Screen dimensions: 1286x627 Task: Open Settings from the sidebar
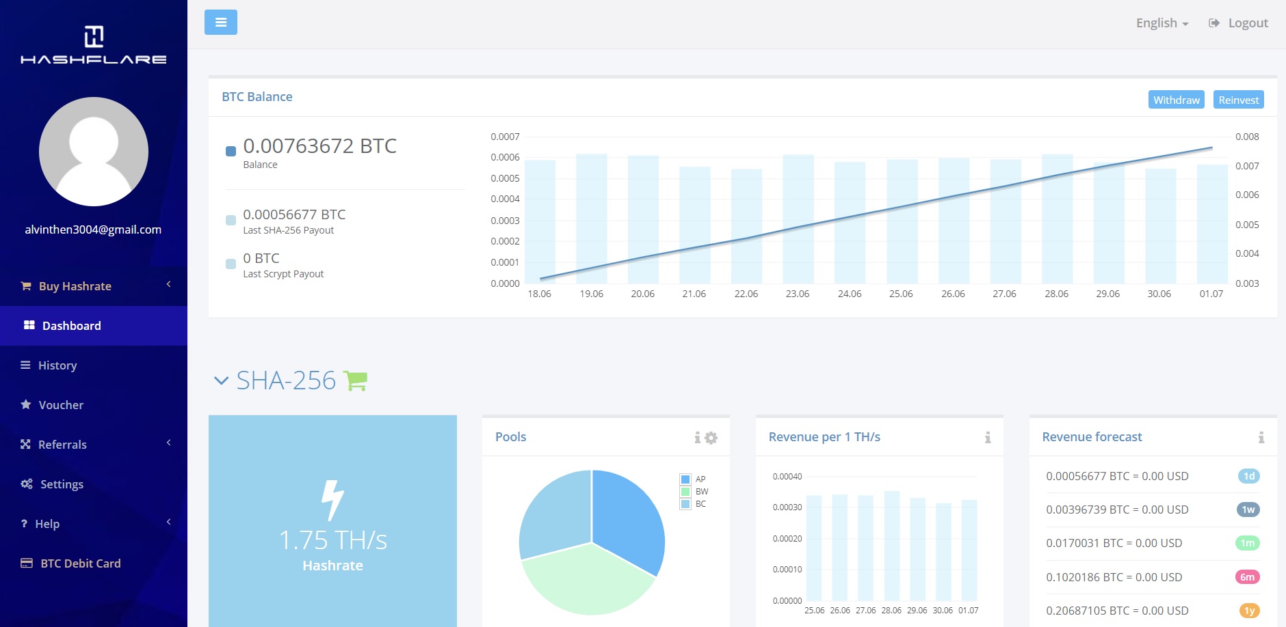94,484
